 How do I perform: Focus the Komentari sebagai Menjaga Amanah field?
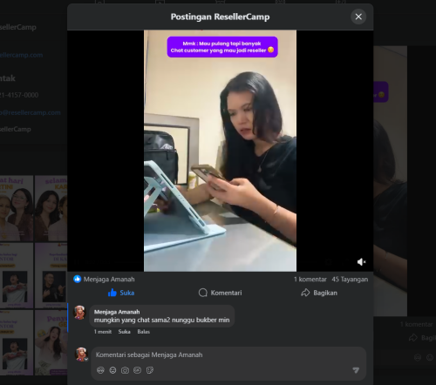[228, 355]
